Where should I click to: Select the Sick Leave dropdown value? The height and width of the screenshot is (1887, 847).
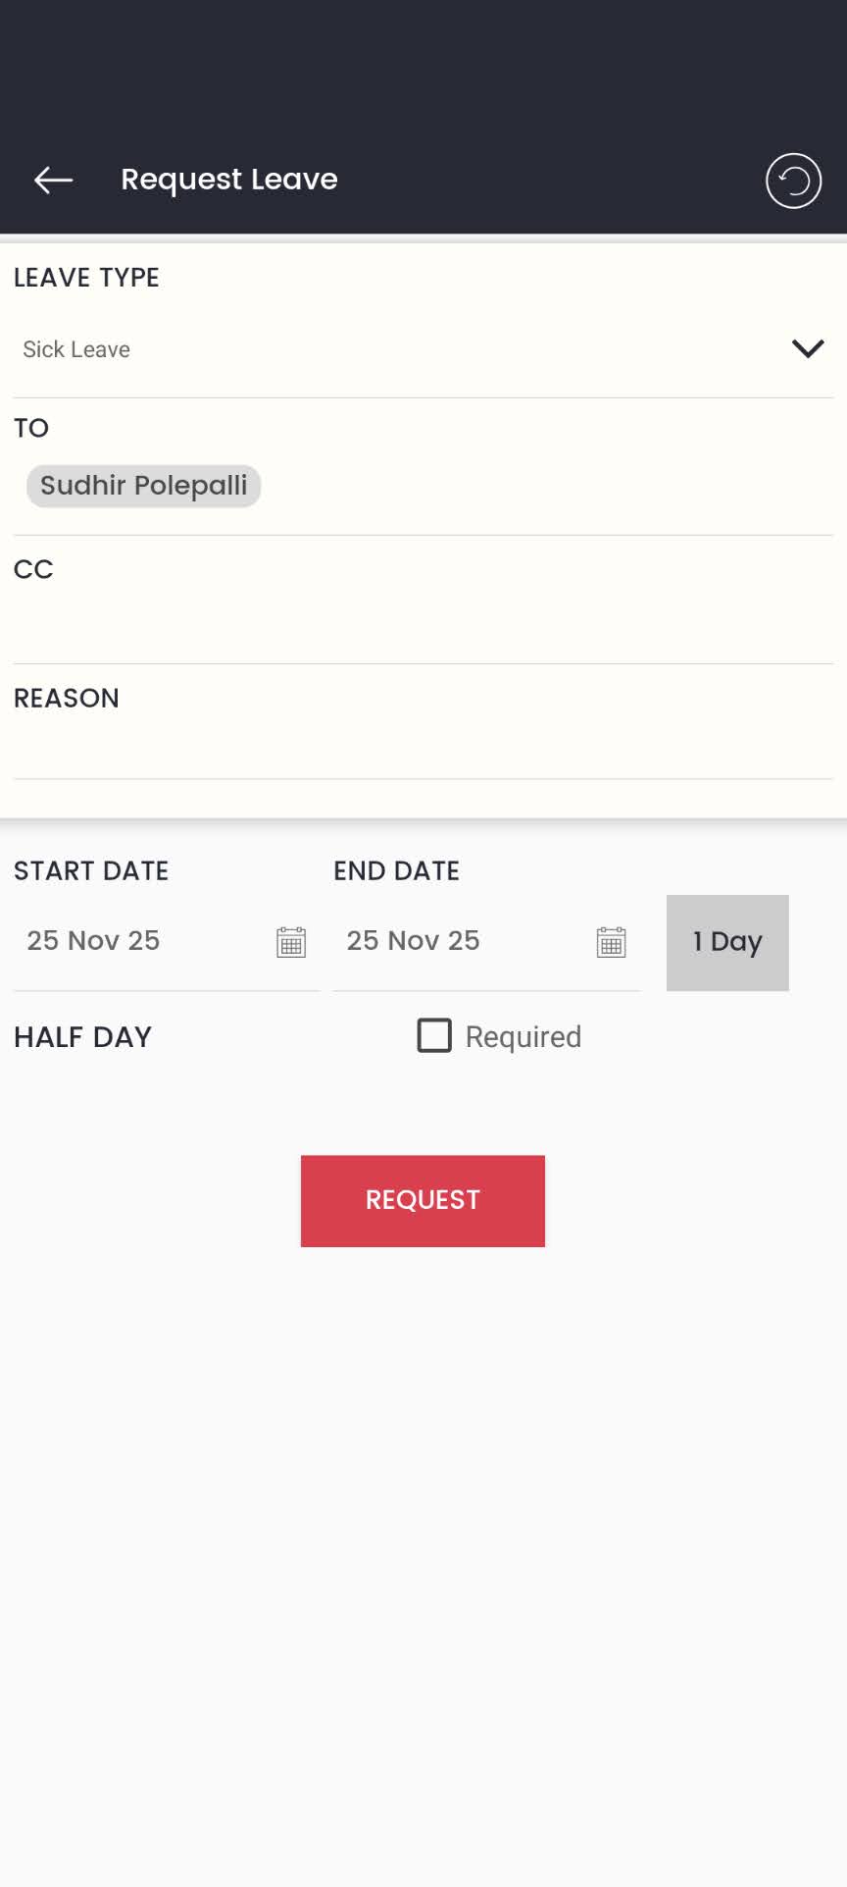point(76,349)
